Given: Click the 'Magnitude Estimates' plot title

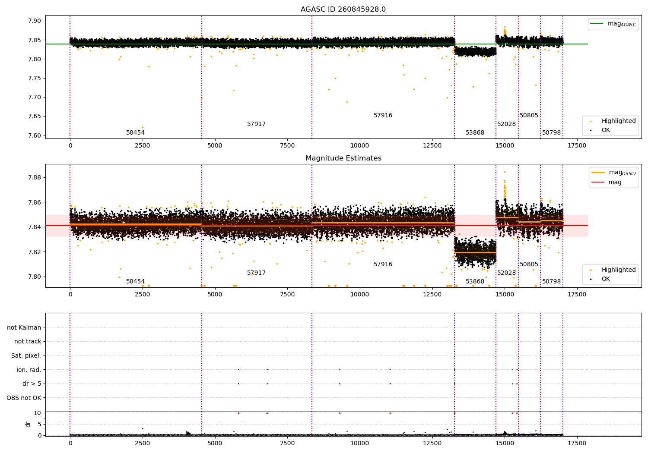Looking at the screenshot, I should tap(343, 158).
